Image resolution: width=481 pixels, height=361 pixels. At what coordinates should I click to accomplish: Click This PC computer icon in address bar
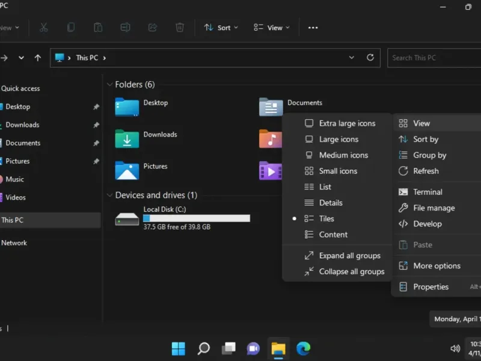59,57
